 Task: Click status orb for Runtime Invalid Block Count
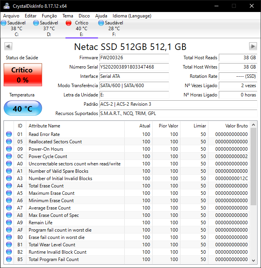9,252
